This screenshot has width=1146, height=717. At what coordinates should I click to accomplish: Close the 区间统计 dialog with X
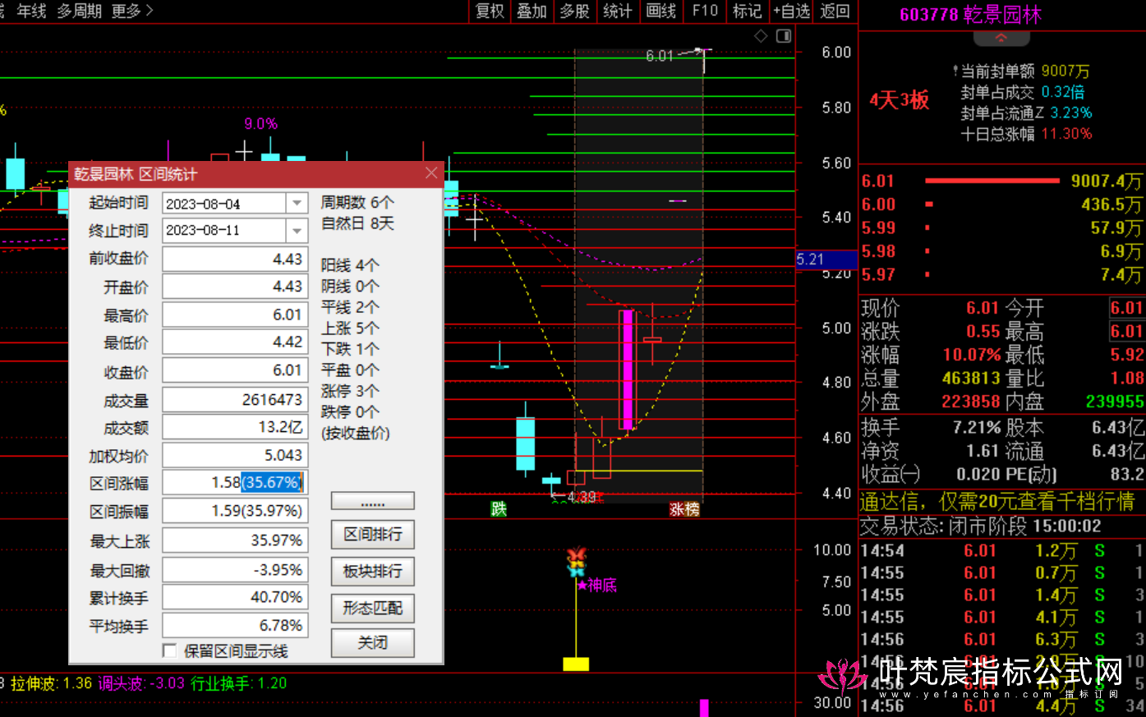click(x=431, y=172)
